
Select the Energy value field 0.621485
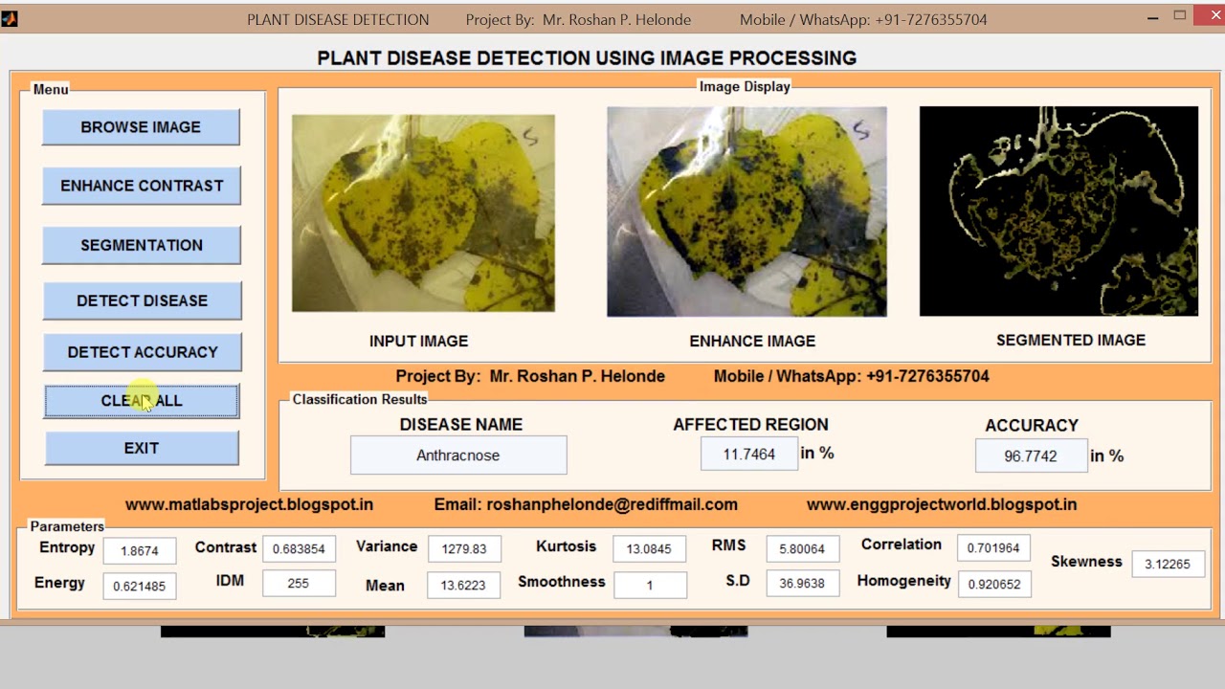140,587
